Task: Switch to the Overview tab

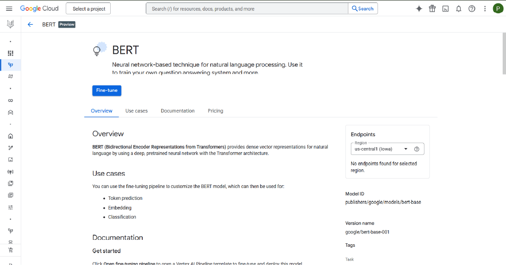Action: coord(101,111)
